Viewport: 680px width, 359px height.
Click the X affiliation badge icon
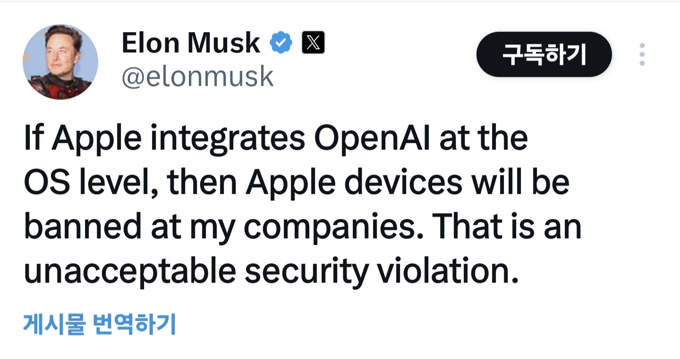point(313,43)
